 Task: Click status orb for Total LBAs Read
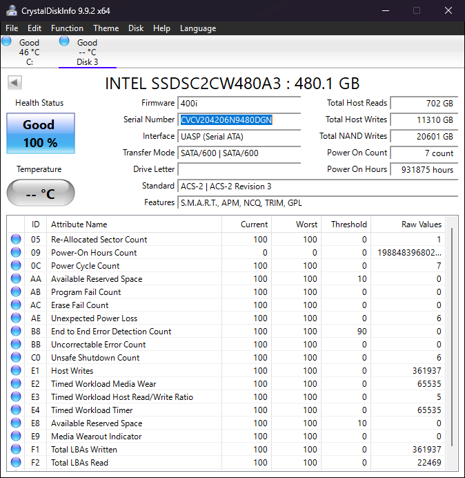[16, 462]
